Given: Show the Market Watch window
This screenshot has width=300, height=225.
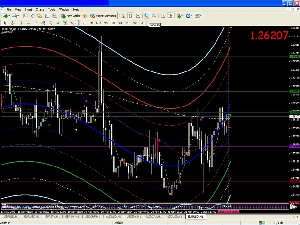Looking at the screenshot, I should (25, 16).
